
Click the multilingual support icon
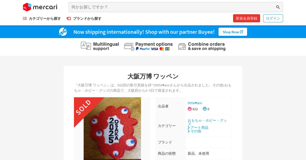(x=86, y=46)
